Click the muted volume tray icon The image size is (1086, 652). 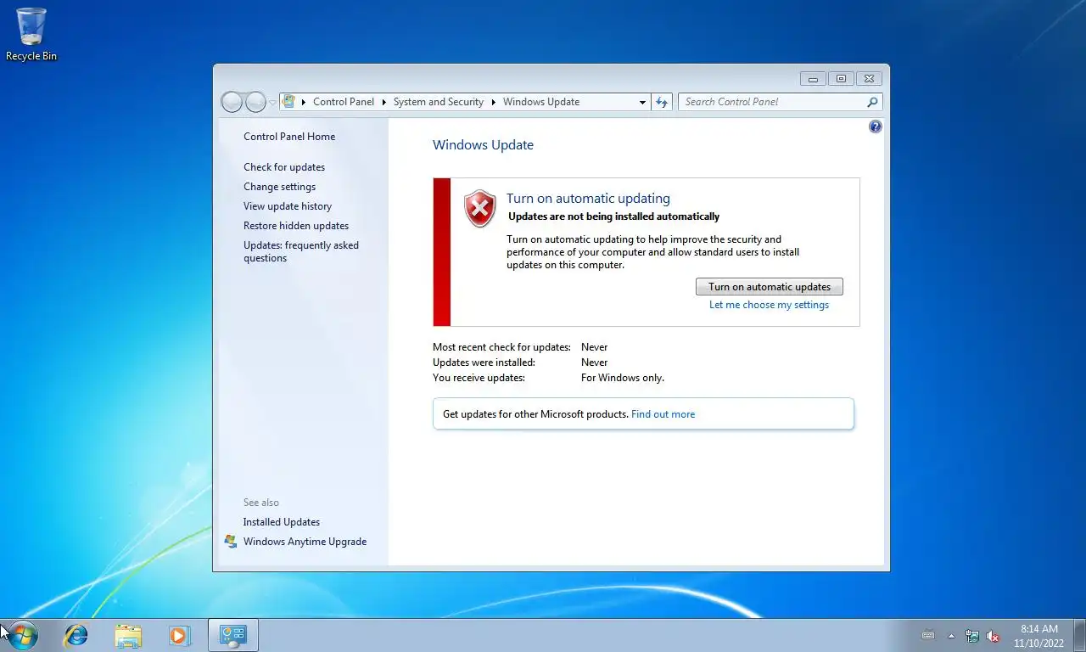[993, 636]
